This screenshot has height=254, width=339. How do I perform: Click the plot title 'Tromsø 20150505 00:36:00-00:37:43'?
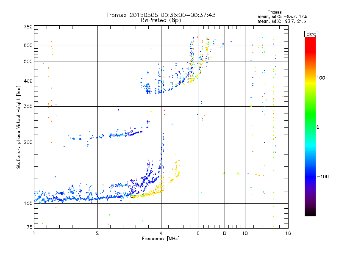pos(161,15)
